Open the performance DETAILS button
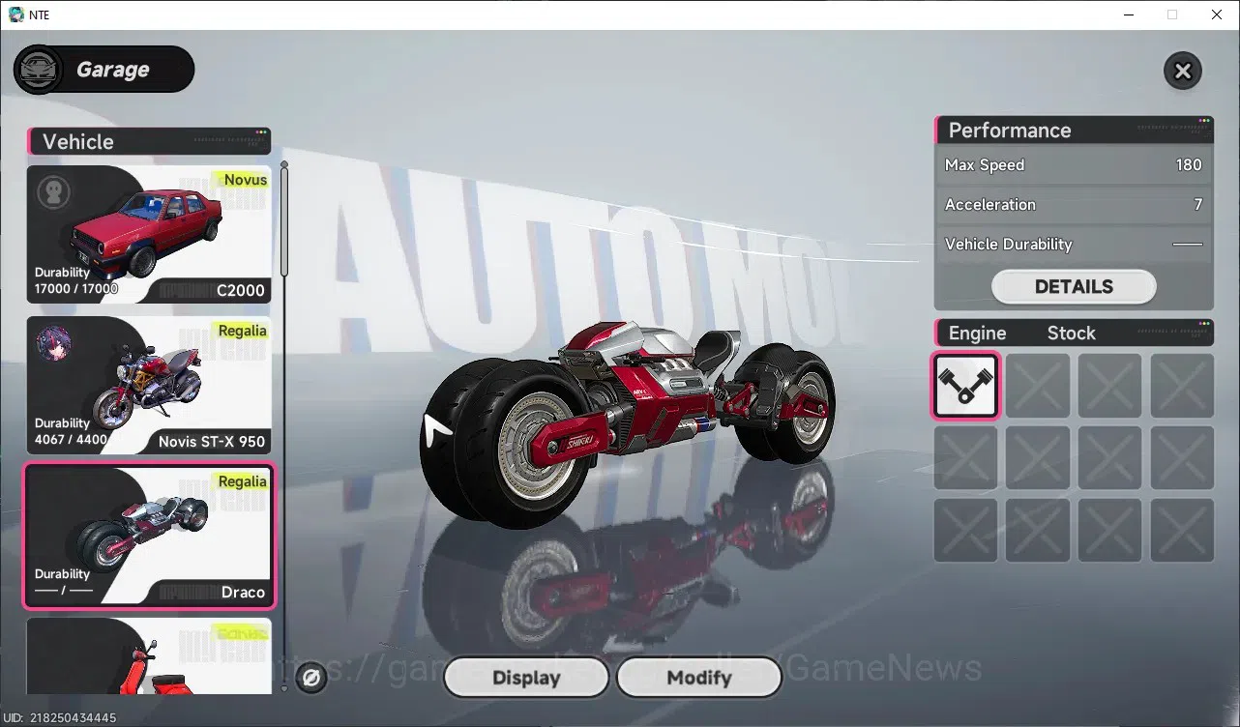Viewport: 1240px width, 727px height. tap(1074, 287)
